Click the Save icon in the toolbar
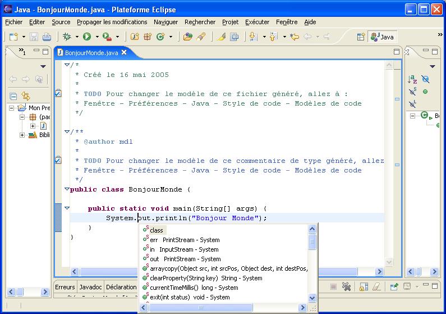This screenshot has width=446, height=314. [x=34, y=37]
